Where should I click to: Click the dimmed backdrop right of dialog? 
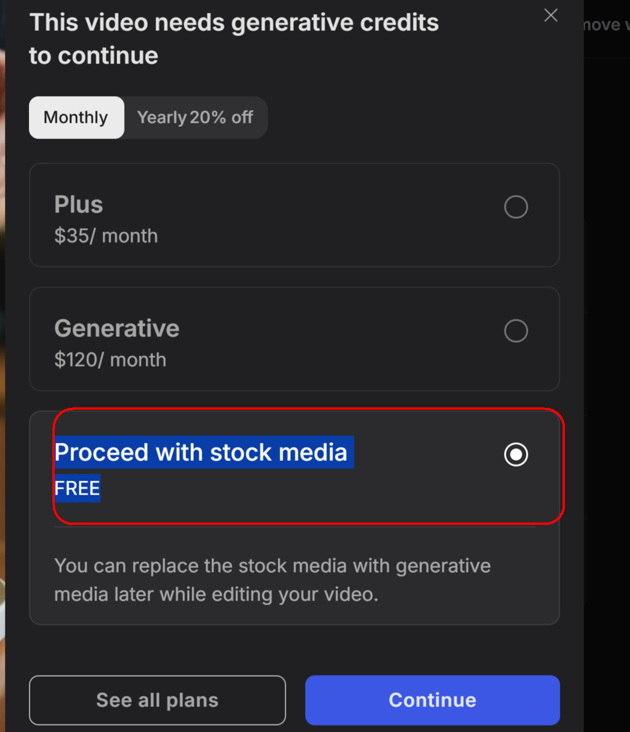(x=607, y=378)
